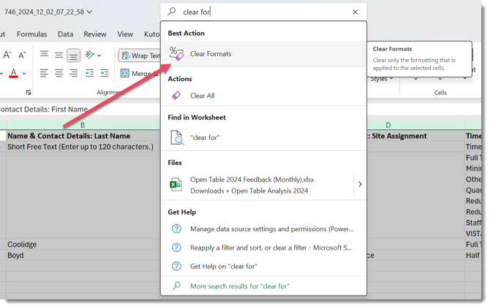Expand the Open Table 2024 Feedback file submenu

coord(359,185)
